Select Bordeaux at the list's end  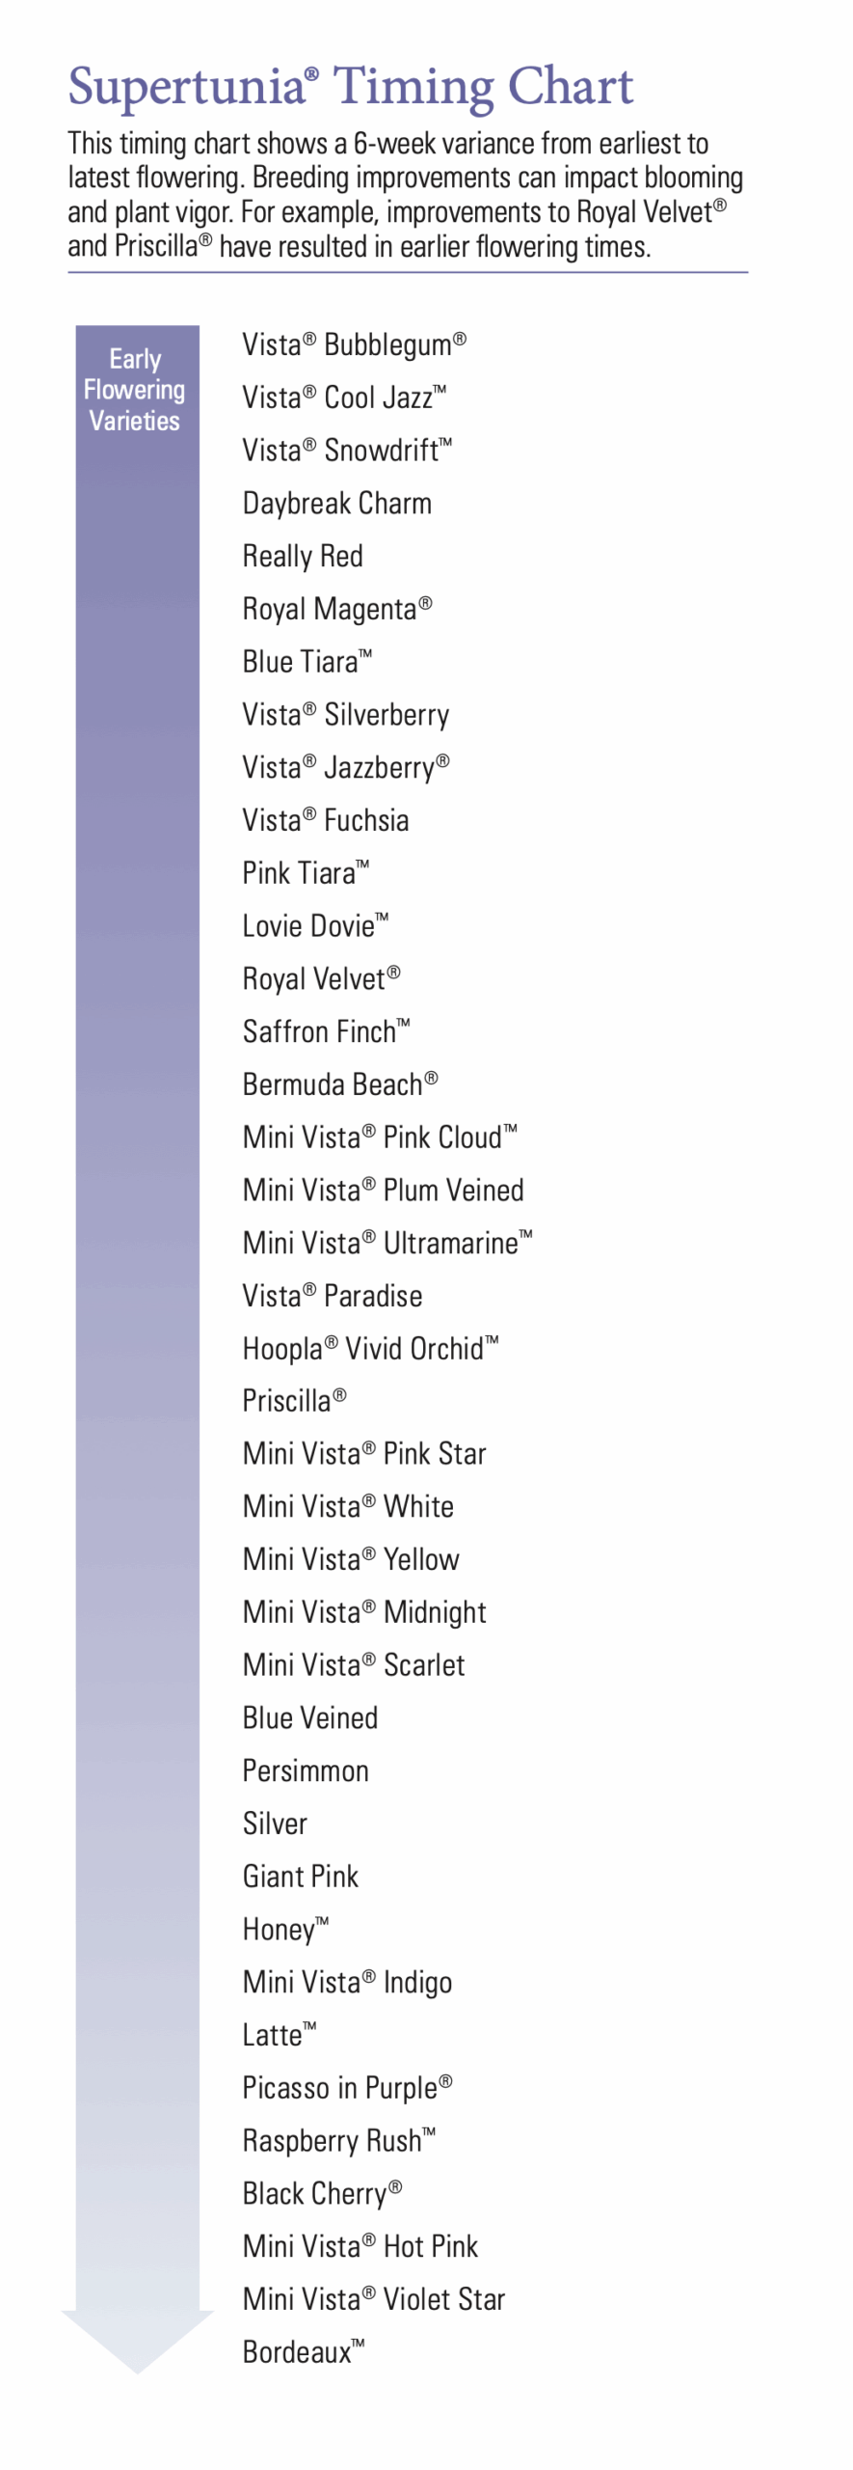pos(304,2351)
